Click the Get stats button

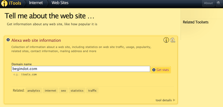[161, 70]
